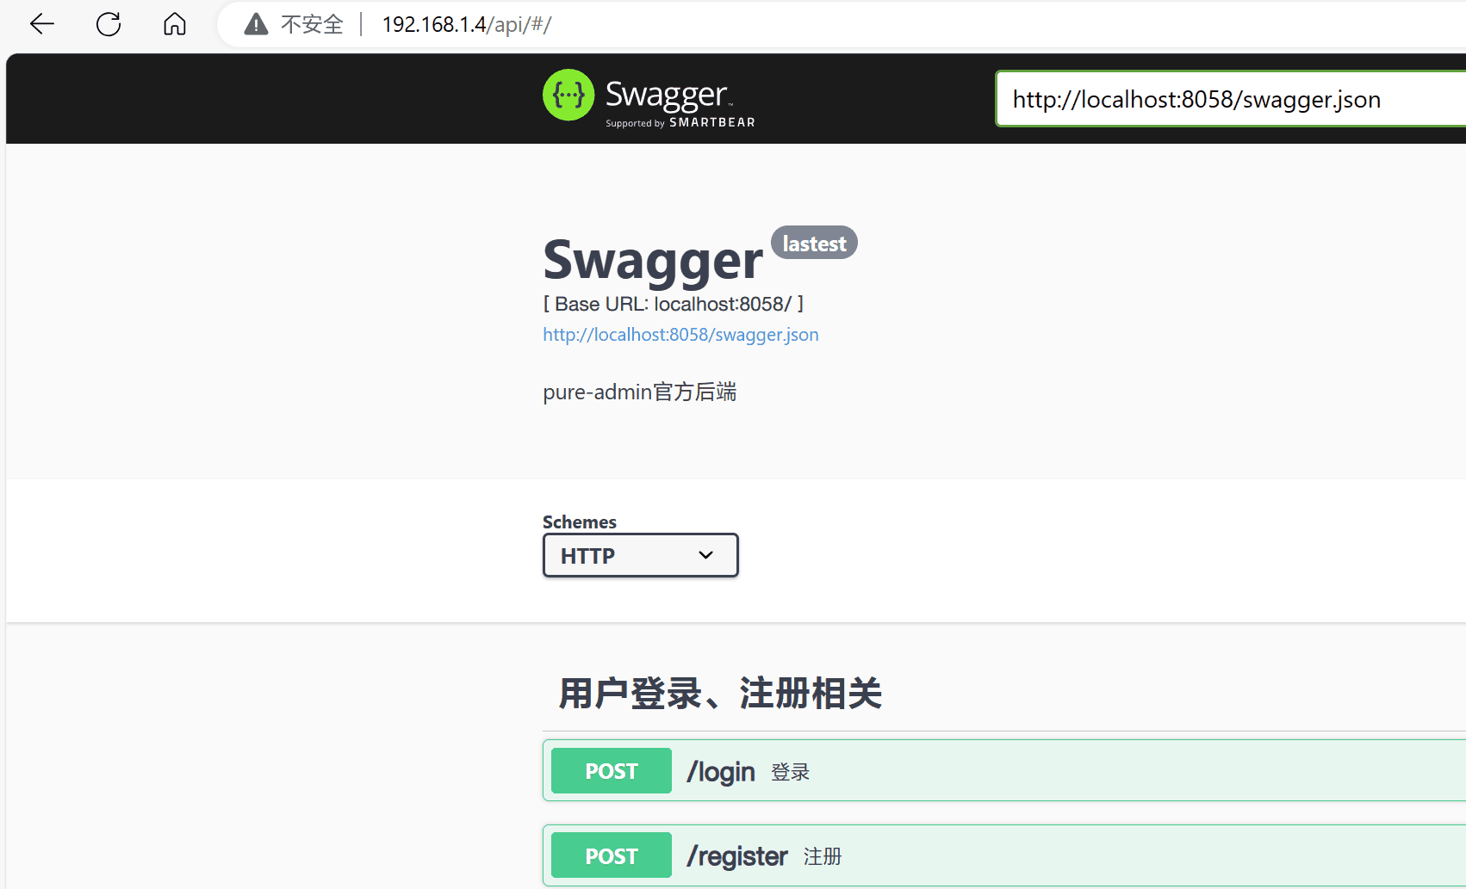Click the chevron arrow in Schemes select

(x=706, y=556)
